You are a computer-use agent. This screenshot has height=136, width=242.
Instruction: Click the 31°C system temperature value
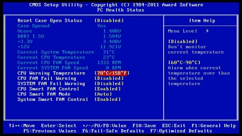click(x=109, y=52)
